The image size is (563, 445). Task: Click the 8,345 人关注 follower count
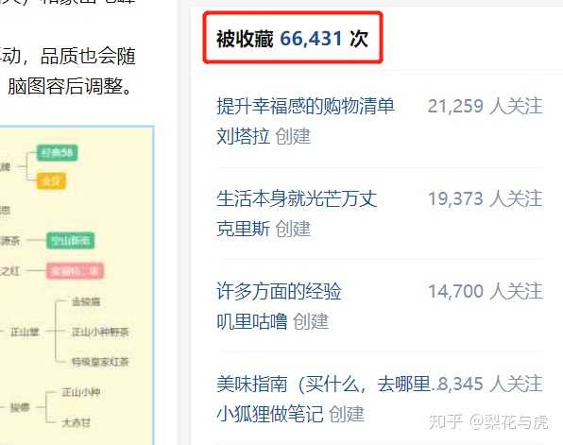coord(490,384)
